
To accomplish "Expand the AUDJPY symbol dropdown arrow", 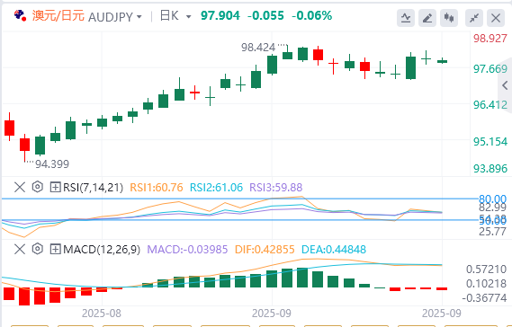I will (139, 16).
